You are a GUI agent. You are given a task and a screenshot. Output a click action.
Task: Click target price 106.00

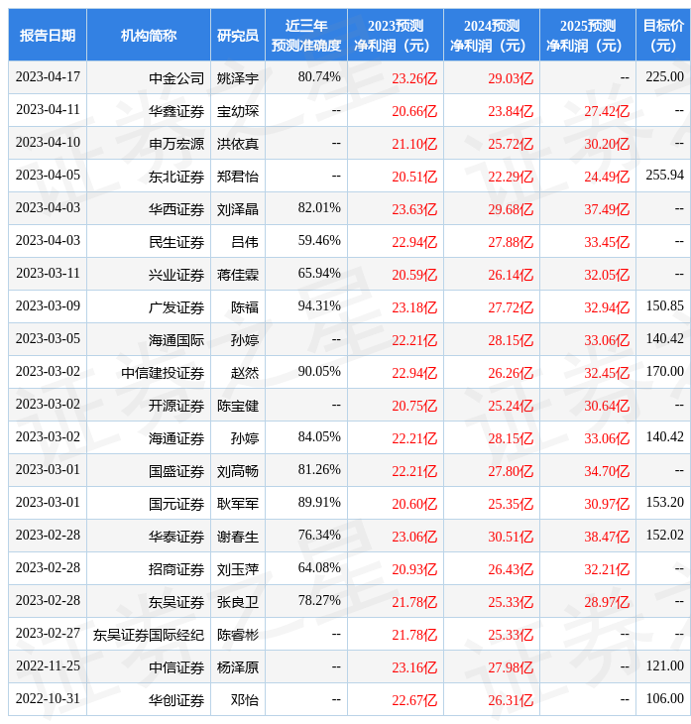(664, 699)
